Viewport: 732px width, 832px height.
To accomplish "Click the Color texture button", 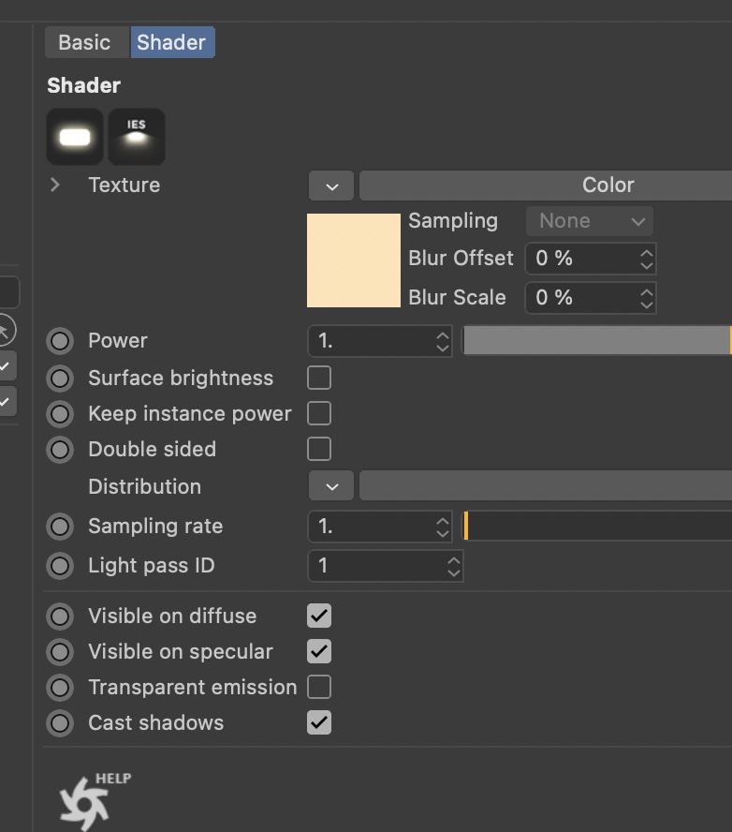I will pyautogui.click(x=545, y=186).
